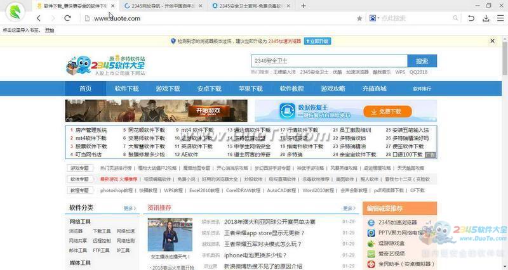Image resolution: width=508 pixels, height=270 pixels.
Task: Open the 软件教程 navigation item
Action: (291, 89)
